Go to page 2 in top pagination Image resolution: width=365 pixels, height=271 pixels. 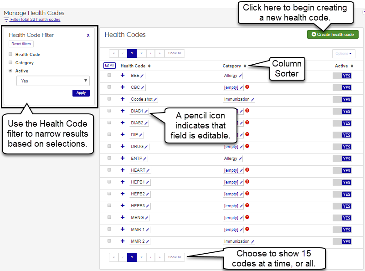(x=141, y=53)
